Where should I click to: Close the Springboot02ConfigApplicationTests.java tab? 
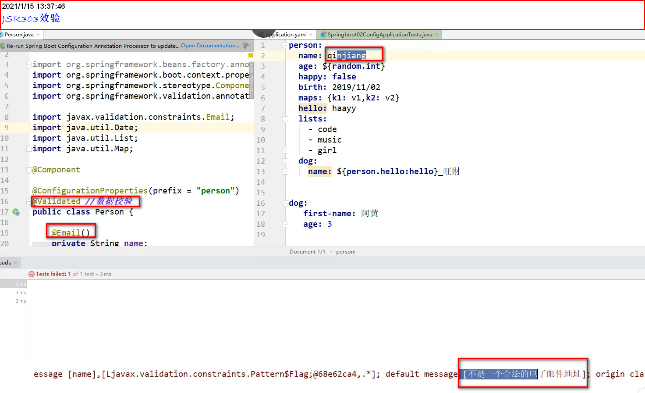click(x=437, y=35)
